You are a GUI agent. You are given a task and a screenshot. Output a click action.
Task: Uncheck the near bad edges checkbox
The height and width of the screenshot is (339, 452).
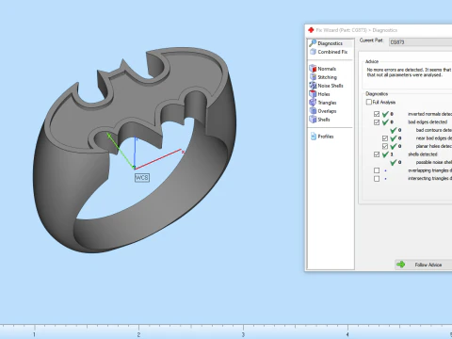385,138
